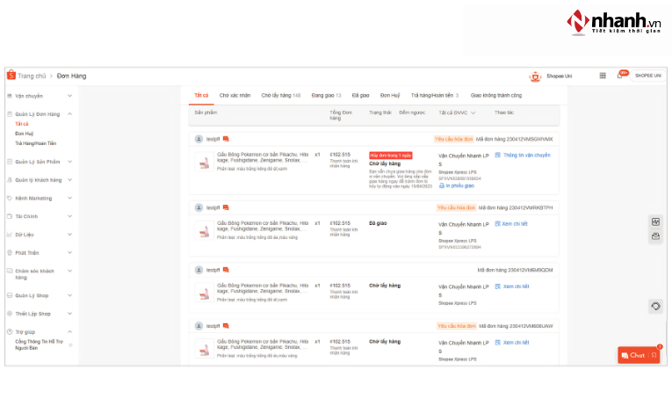Open Xem chi tiết for order 230412VM6M9QDM
This screenshot has width=672, height=420.
[x=516, y=286]
